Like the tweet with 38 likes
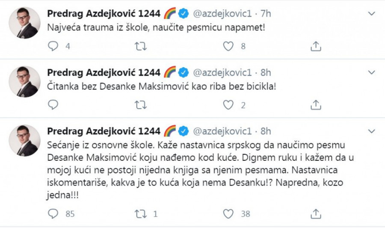This screenshot has height=228, width=385. pyautogui.click(x=229, y=213)
